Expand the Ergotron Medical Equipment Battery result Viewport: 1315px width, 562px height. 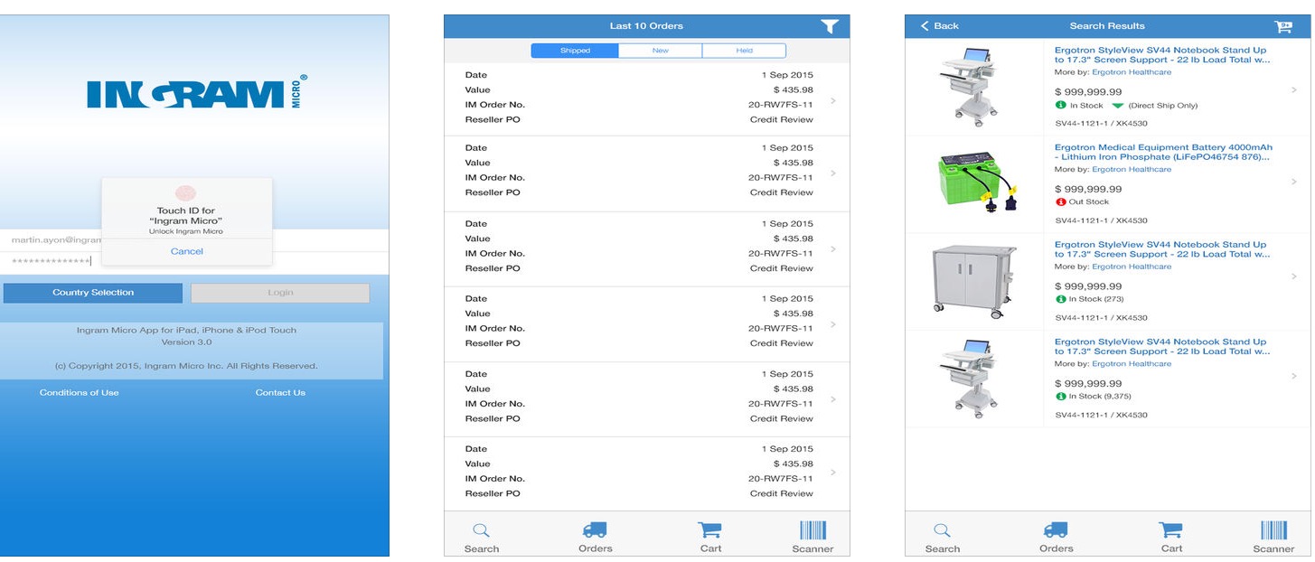[1293, 179]
